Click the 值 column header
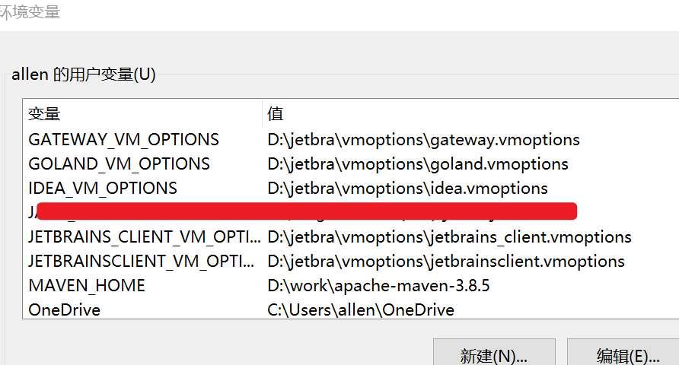Screen dimensions: 679x365 [x=276, y=114]
